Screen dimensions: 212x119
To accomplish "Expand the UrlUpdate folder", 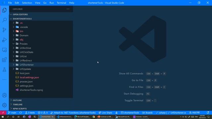I will (41, 69).
